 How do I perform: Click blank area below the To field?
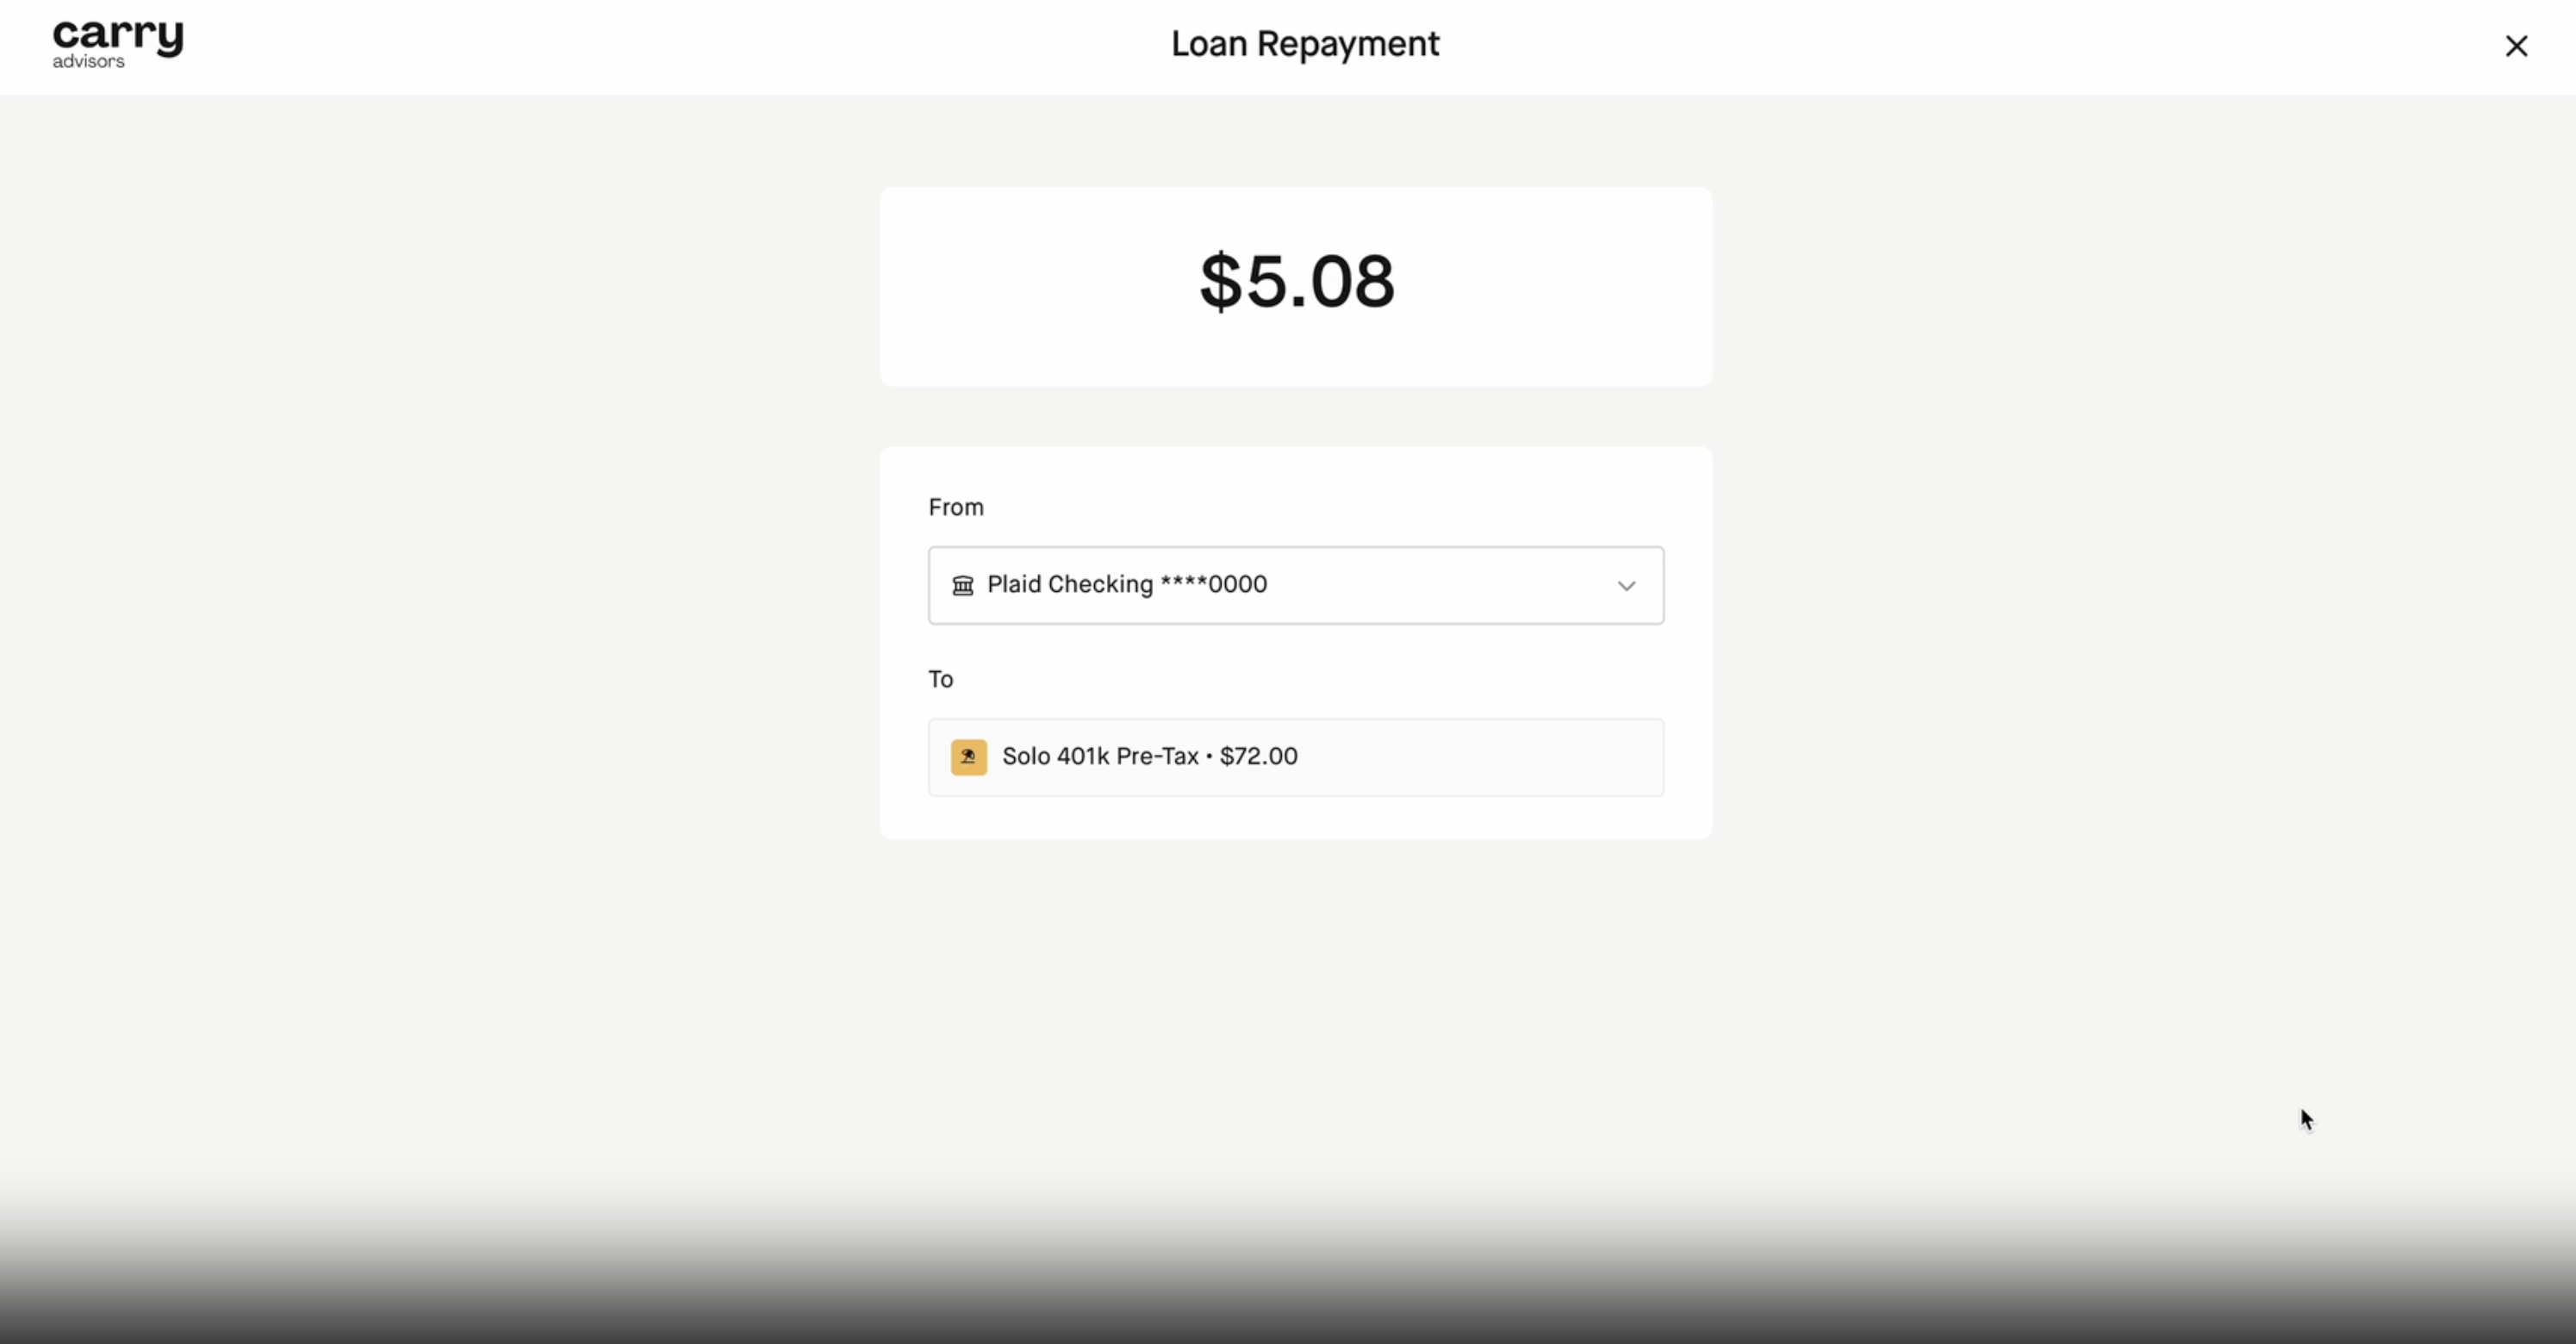pyautogui.click(x=1296, y=818)
